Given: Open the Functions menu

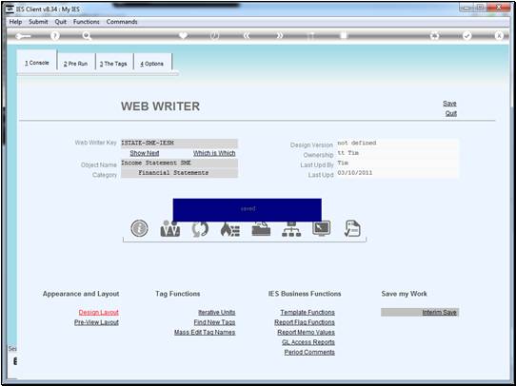Looking at the screenshot, I should (87, 22).
